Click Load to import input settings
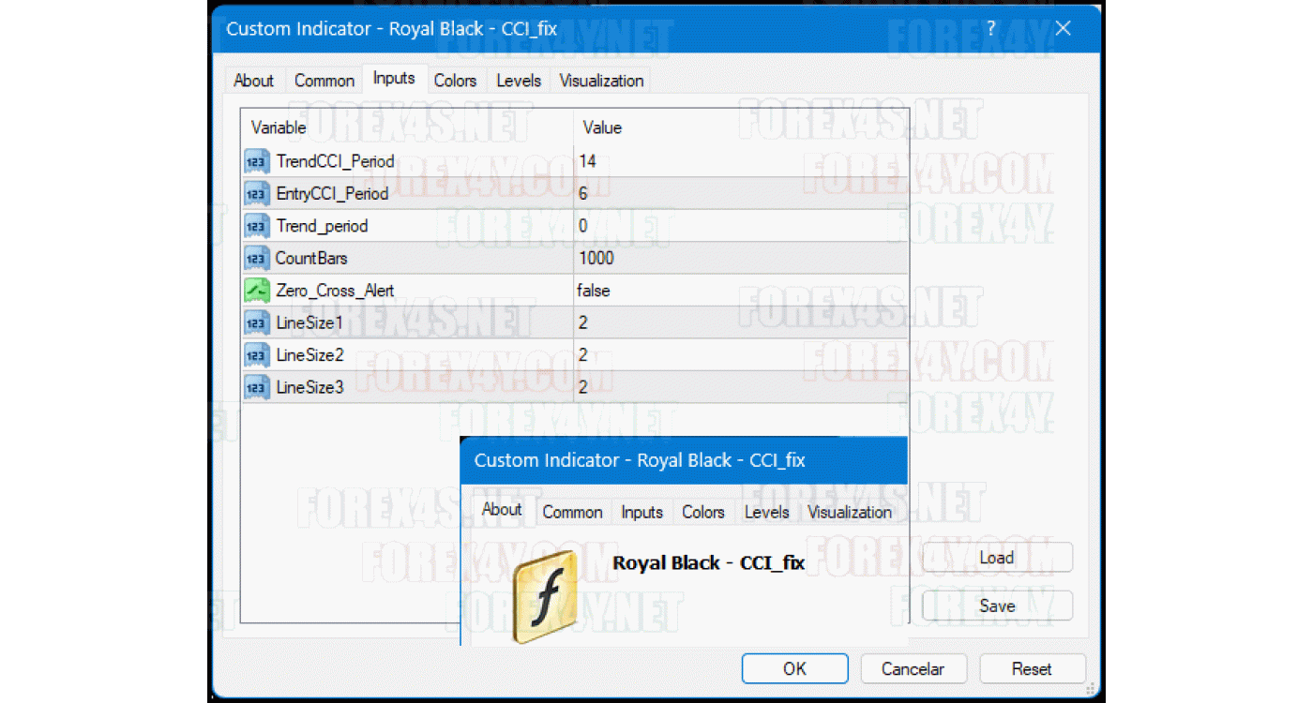The width and height of the screenshot is (1313, 703). coord(996,558)
